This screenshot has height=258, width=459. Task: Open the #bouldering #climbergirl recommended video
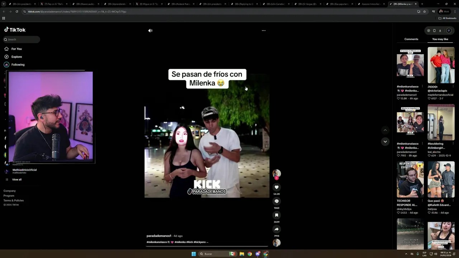[441, 122]
